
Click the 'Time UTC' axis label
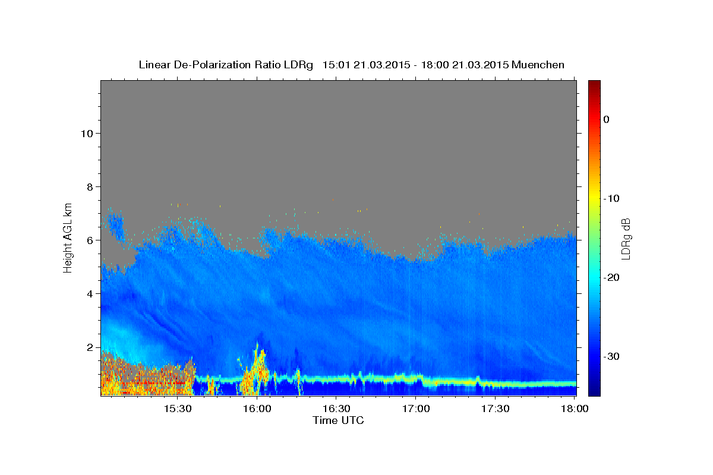tap(338, 421)
